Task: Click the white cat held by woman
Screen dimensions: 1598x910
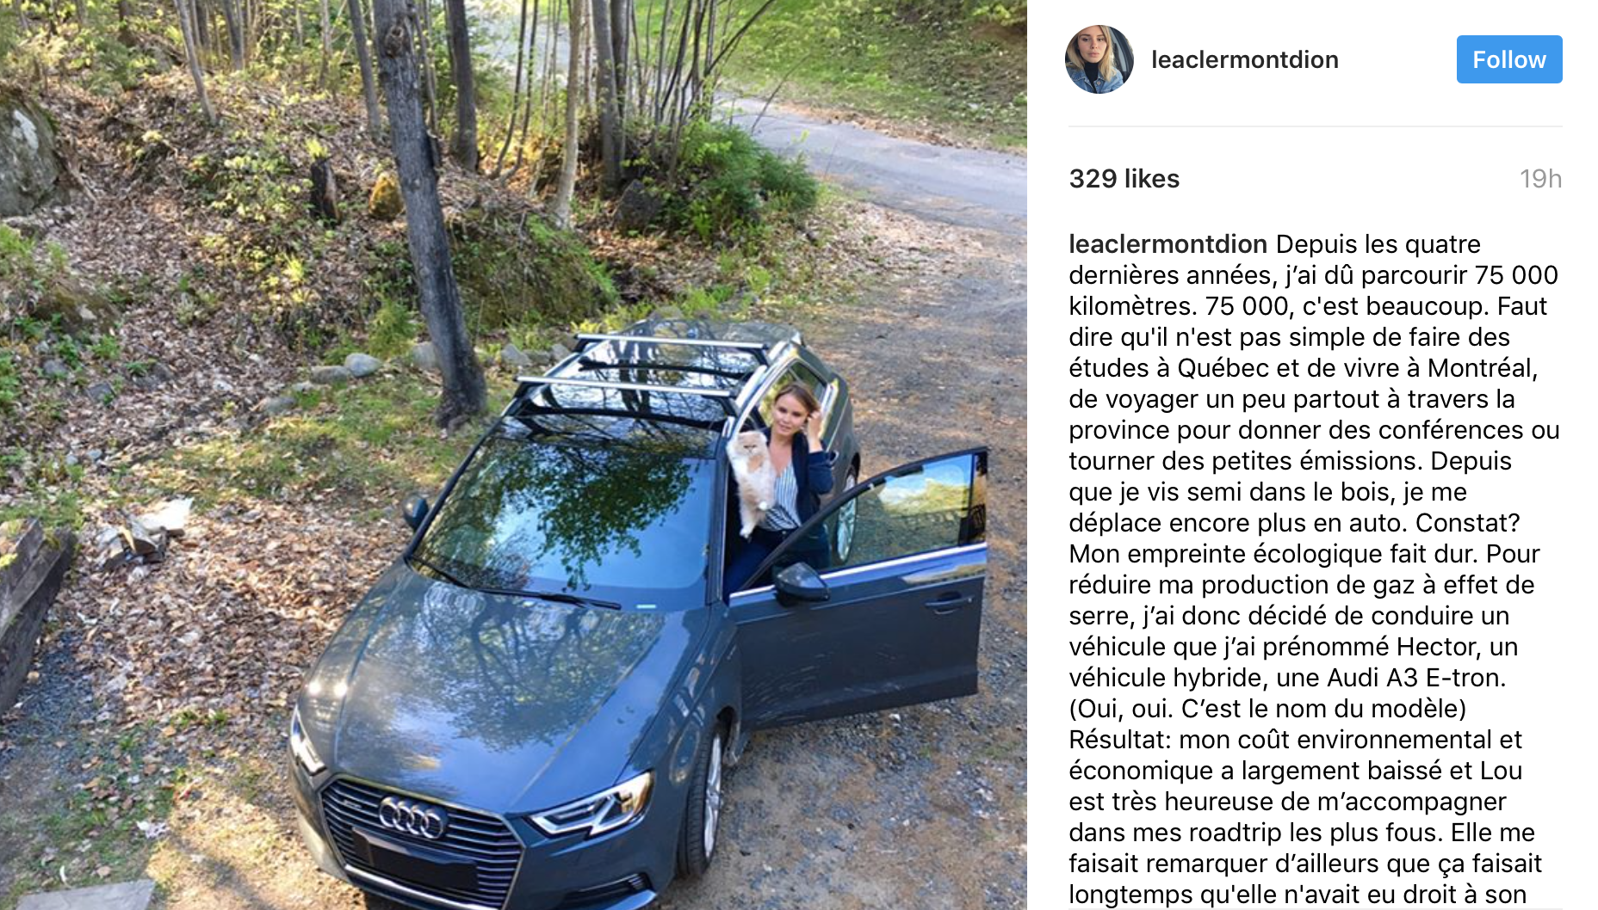Action: point(753,477)
